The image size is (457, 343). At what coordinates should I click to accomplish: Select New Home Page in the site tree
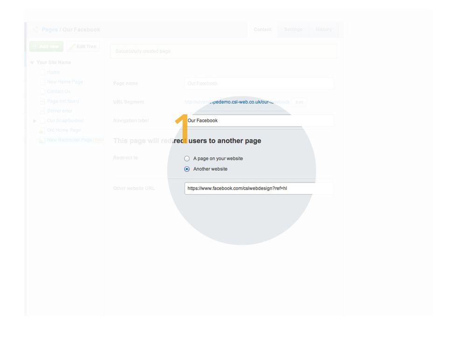(x=65, y=82)
